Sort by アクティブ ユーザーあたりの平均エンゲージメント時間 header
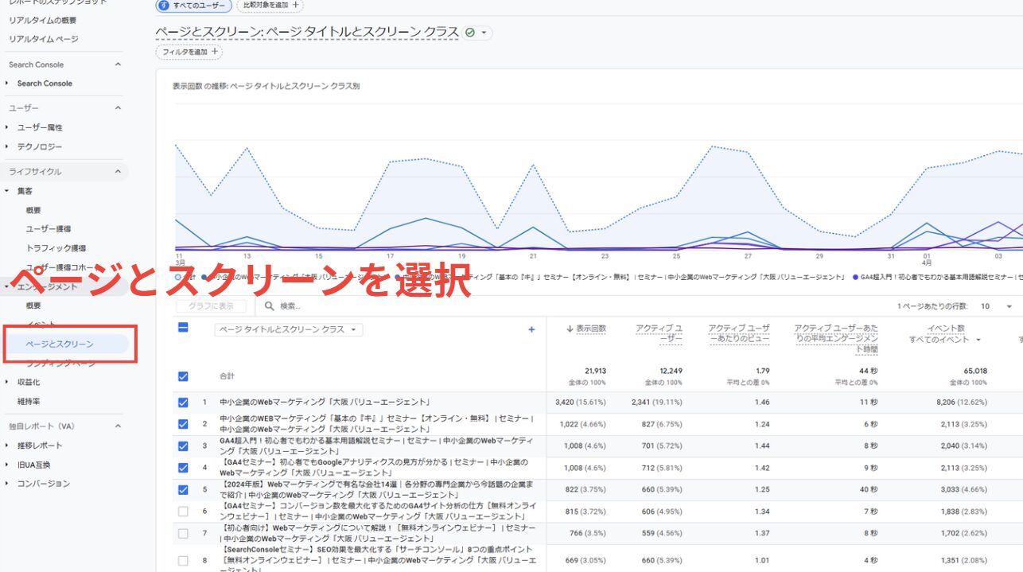 [836, 338]
